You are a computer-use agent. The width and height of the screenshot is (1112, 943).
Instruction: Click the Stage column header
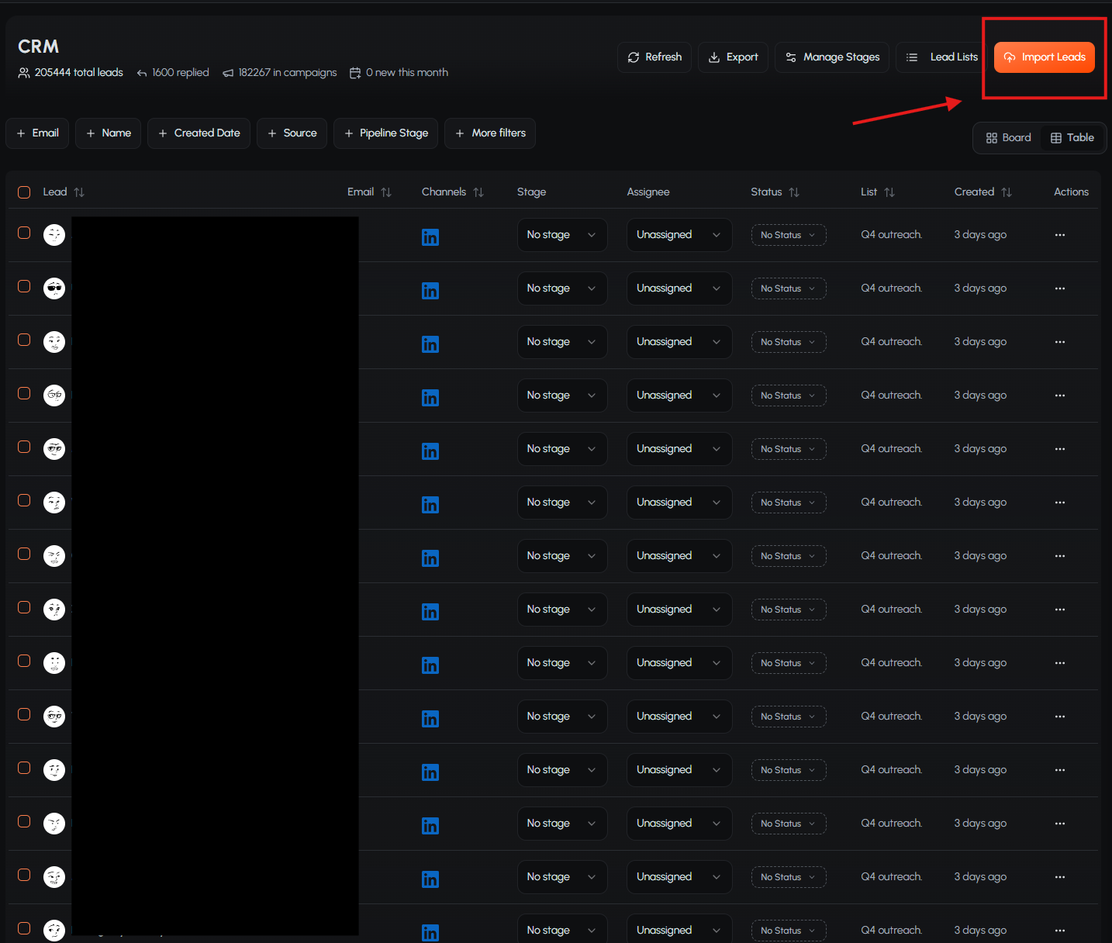pyautogui.click(x=532, y=192)
